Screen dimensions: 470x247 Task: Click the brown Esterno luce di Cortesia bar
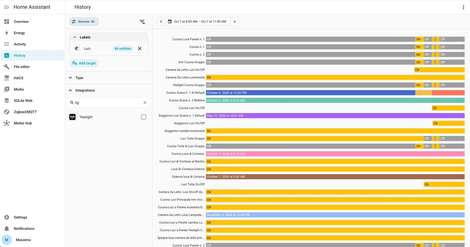coord(335,177)
